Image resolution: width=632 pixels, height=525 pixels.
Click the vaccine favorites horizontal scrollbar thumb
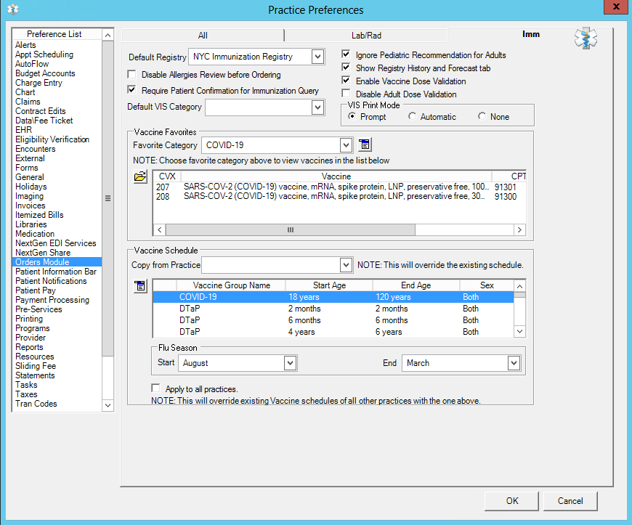click(290, 229)
